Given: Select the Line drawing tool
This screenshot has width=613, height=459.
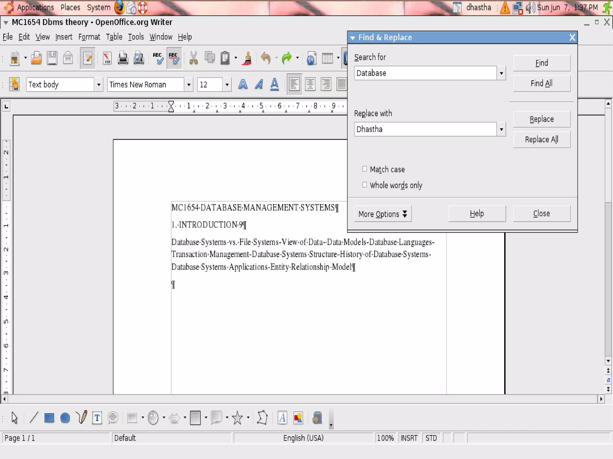Looking at the screenshot, I should point(34,417).
